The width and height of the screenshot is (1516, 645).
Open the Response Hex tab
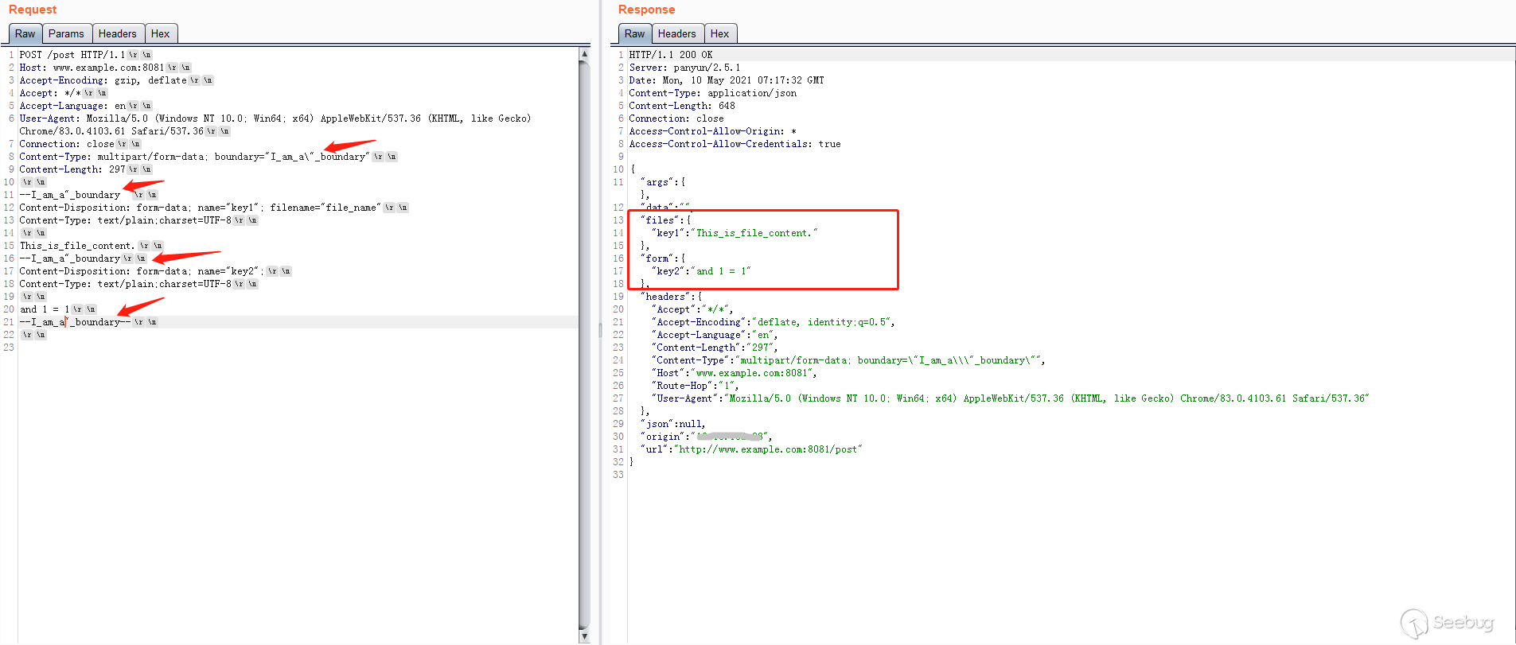point(719,33)
